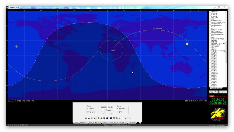Click the solid black window icon after the info icon
The image size is (234, 132).
tap(111, 118)
